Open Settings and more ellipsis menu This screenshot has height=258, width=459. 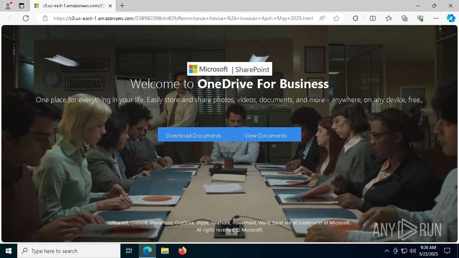tap(436, 18)
